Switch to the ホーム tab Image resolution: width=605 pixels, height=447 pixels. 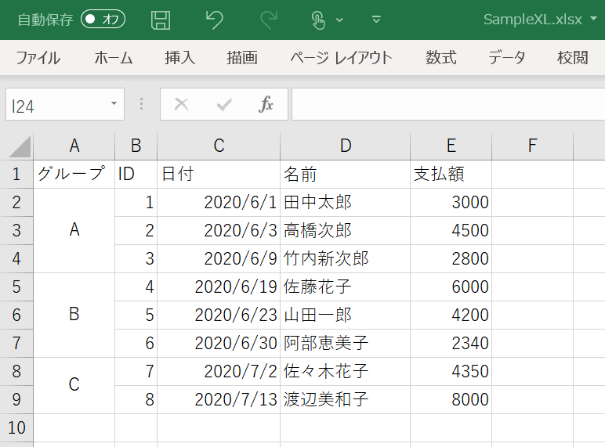114,58
